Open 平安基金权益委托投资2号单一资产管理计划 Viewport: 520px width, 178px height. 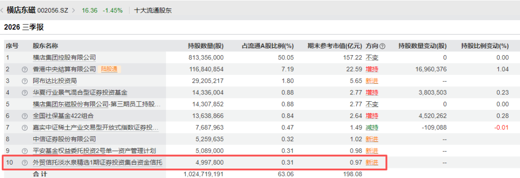point(94,151)
